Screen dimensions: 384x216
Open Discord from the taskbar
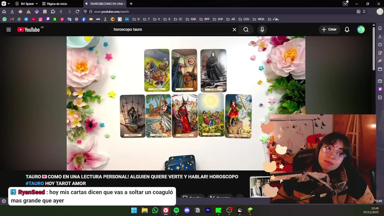point(187,210)
